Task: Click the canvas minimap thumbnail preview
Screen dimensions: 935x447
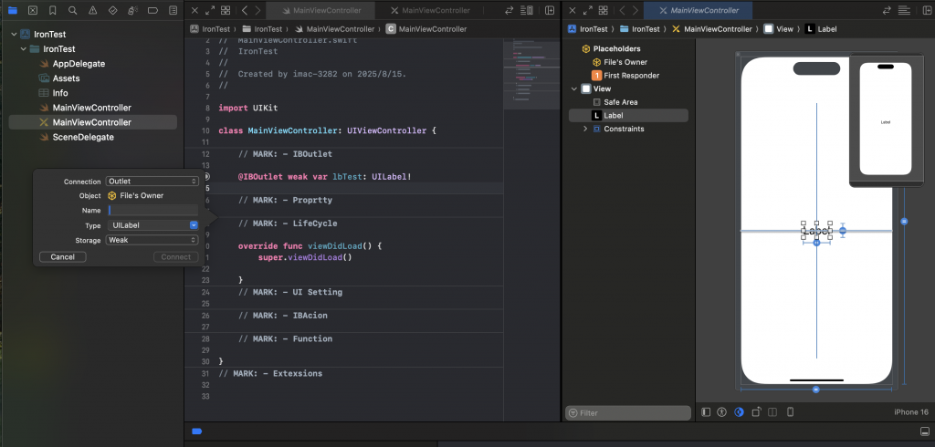Action: tap(886, 120)
